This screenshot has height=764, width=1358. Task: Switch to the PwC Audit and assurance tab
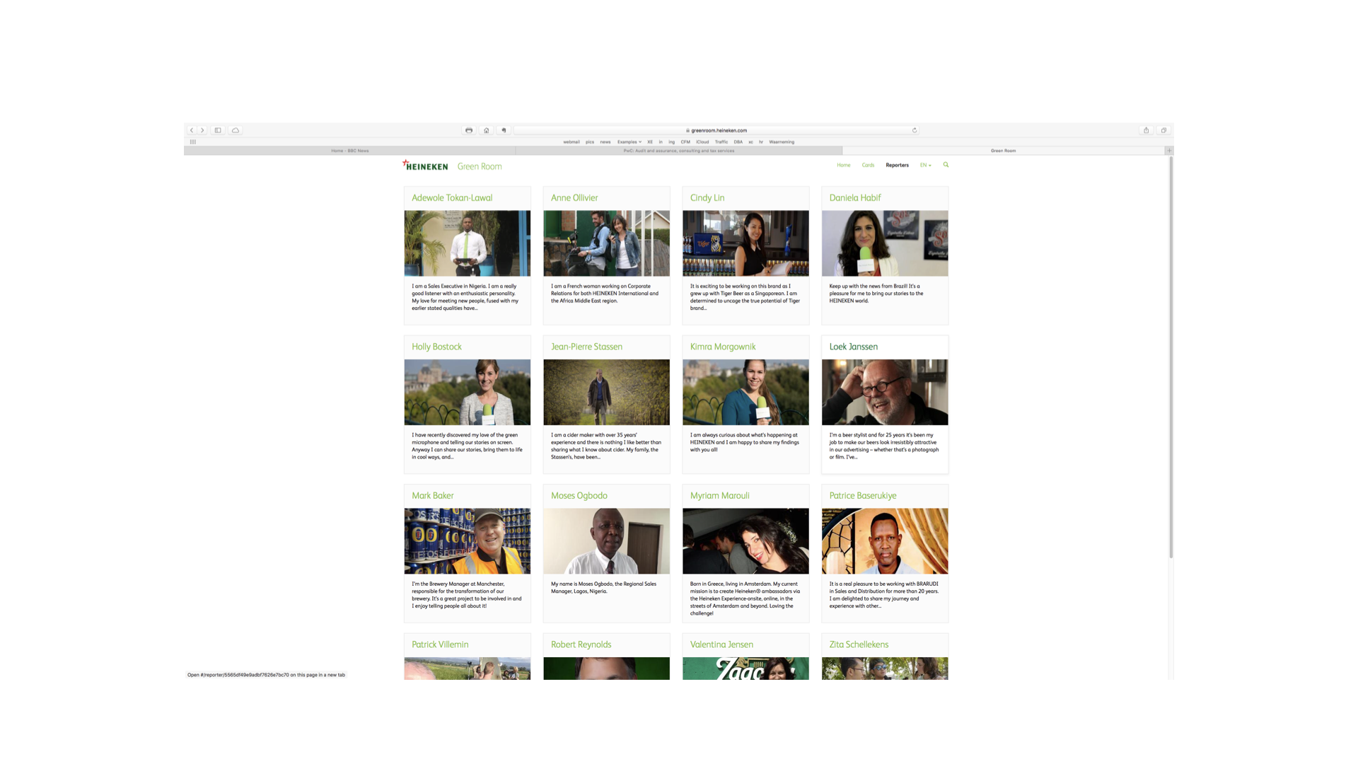[x=678, y=151]
